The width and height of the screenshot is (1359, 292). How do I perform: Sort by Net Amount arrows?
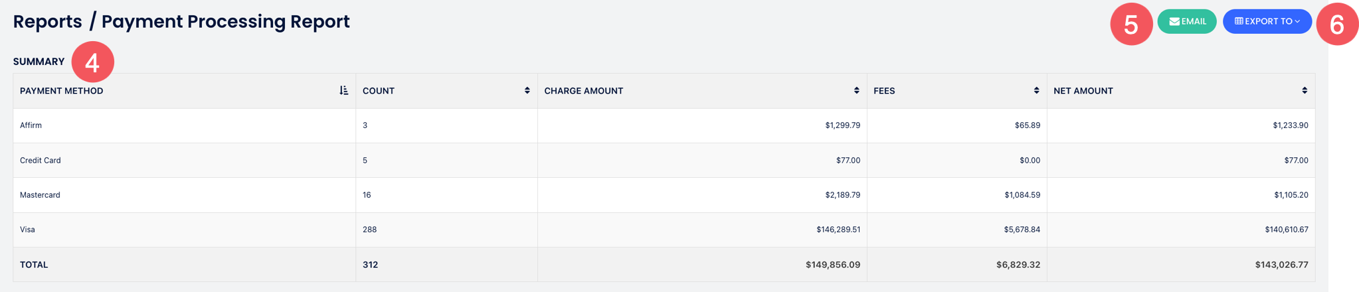tap(1304, 91)
